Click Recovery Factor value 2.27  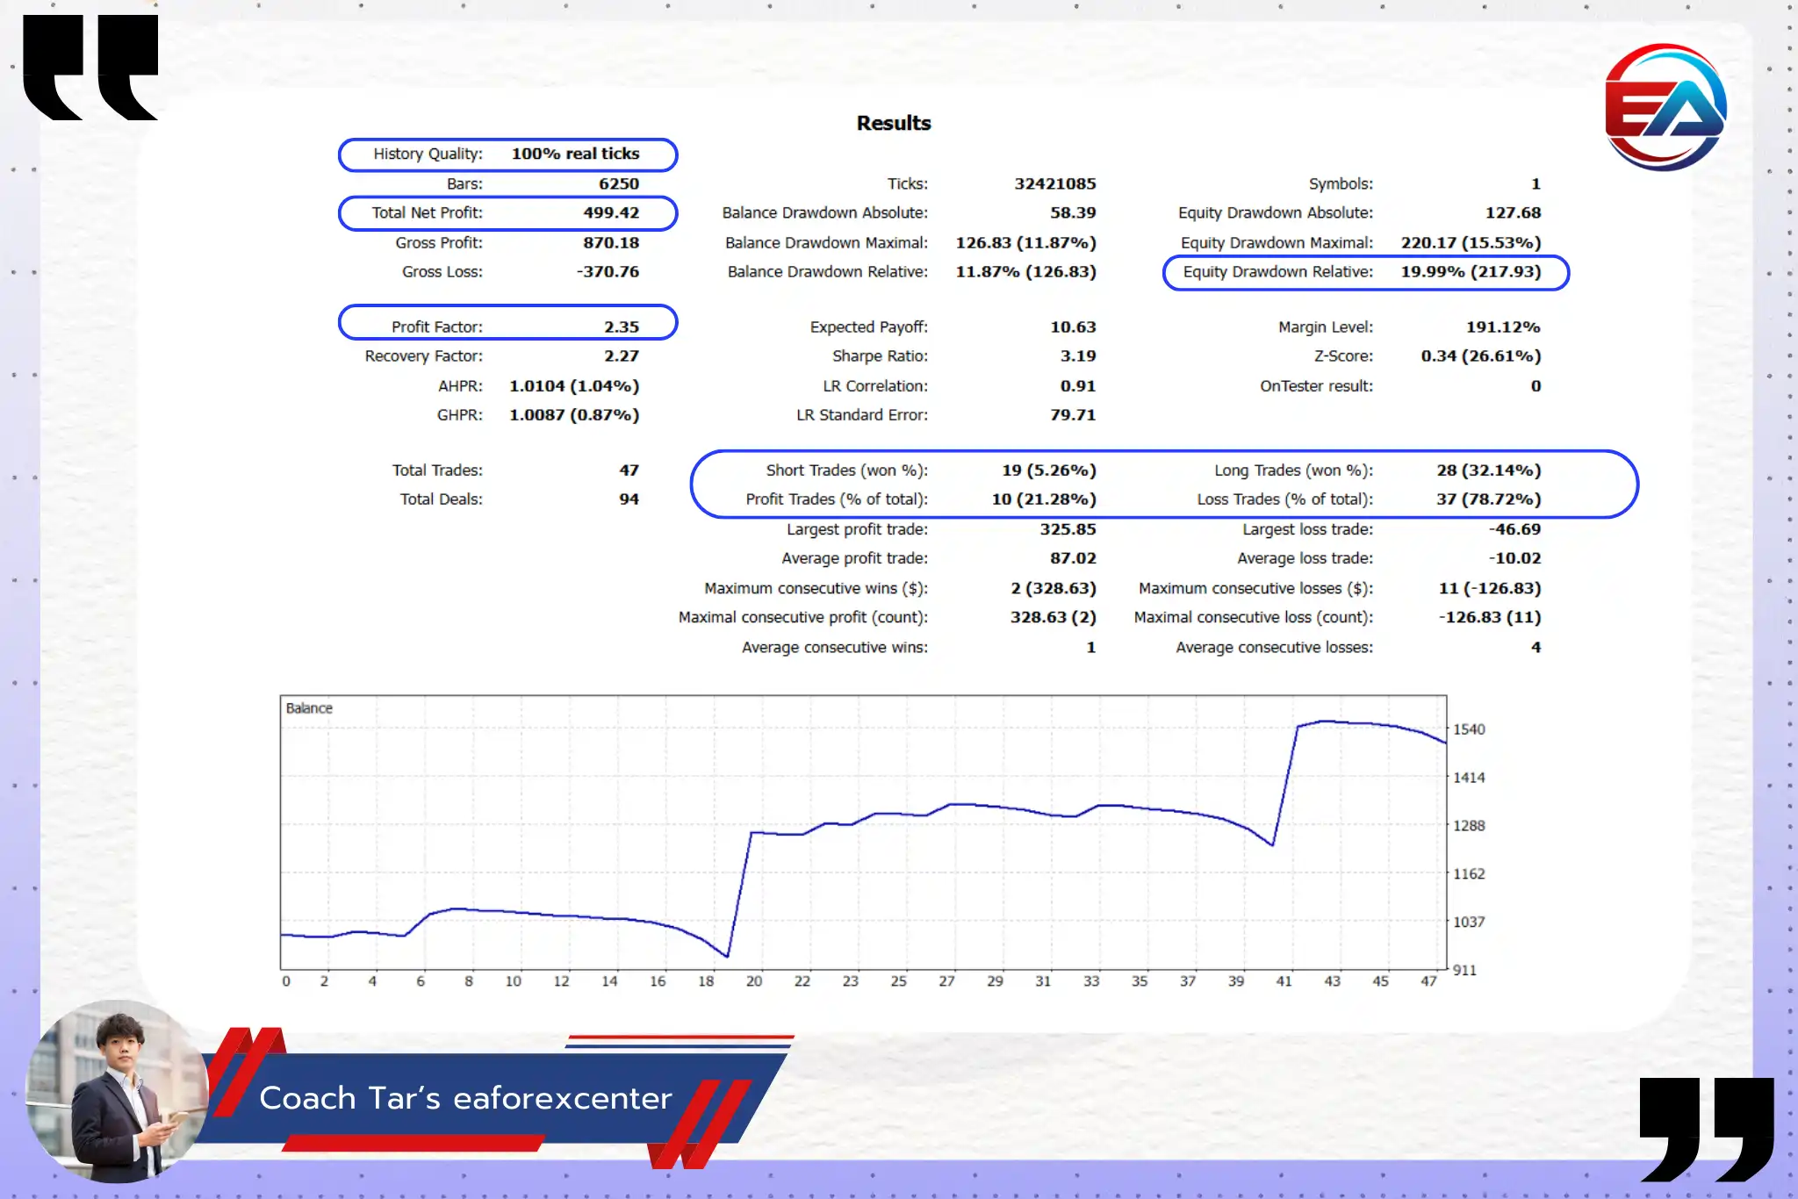click(x=622, y=355)
